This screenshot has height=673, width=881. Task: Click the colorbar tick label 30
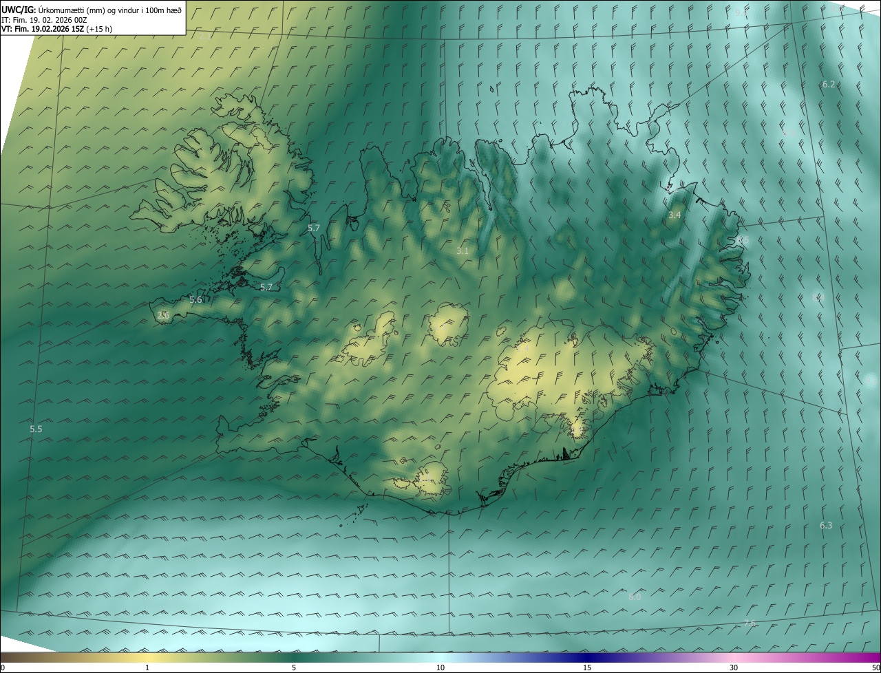734,668
